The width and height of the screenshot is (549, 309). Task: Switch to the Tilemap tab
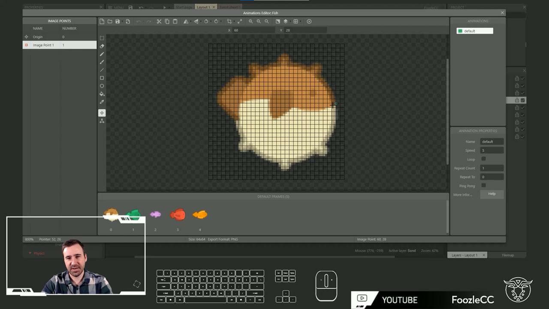(x=508, y=255)
